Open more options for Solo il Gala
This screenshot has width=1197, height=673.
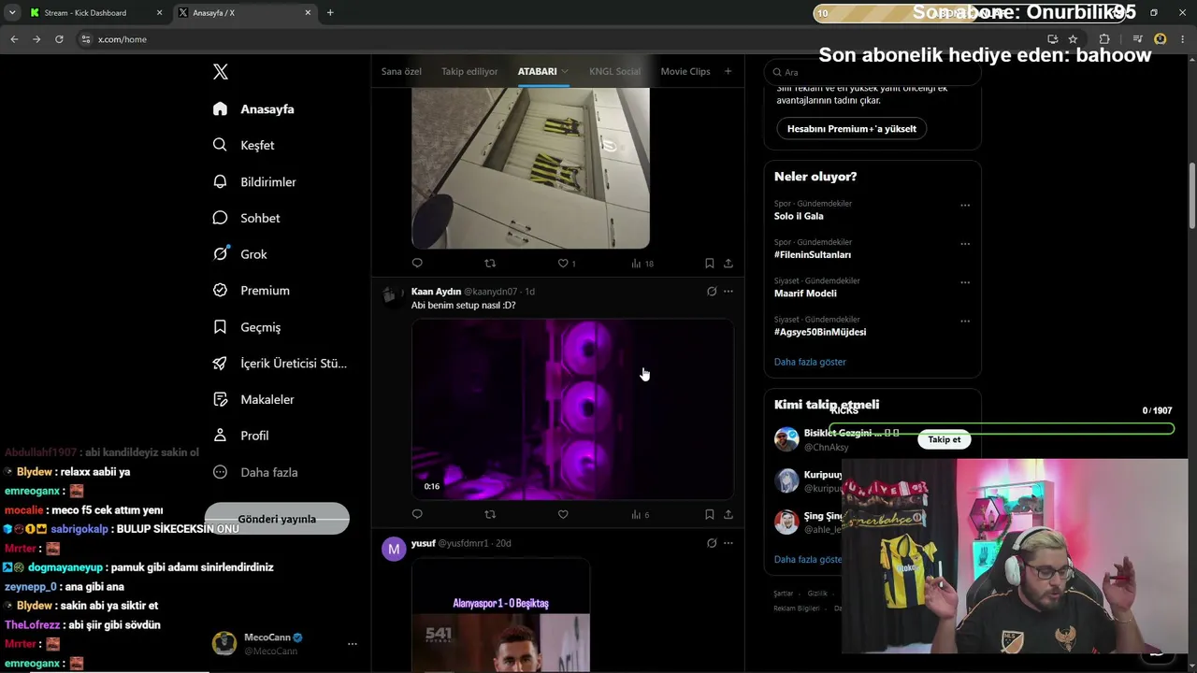coord(965,206)
